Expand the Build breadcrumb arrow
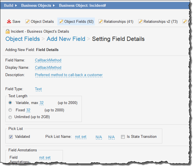This screenshot has height=168, width=195. click(16, 5)
